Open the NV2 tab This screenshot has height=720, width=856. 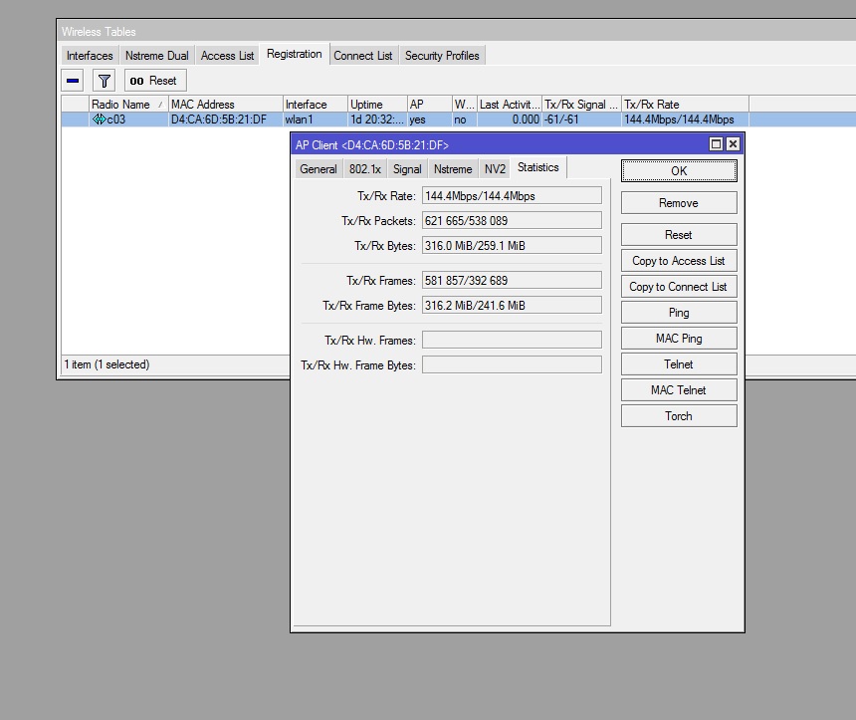(x=495, y=169)
